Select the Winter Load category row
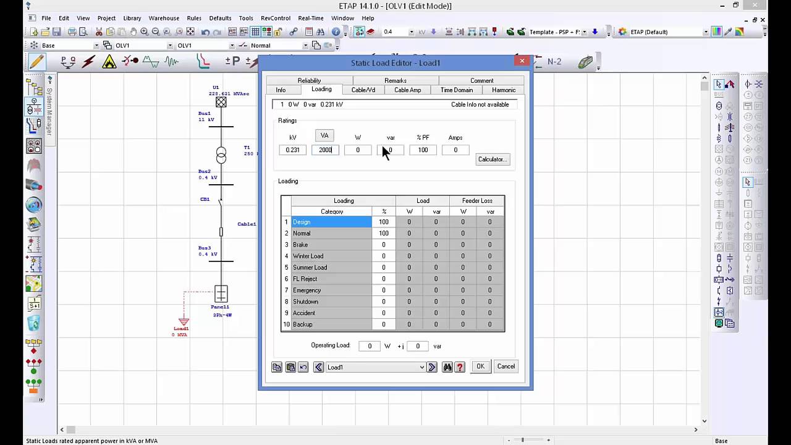Viewport: 791px width, 445px height. coord(331,256)
